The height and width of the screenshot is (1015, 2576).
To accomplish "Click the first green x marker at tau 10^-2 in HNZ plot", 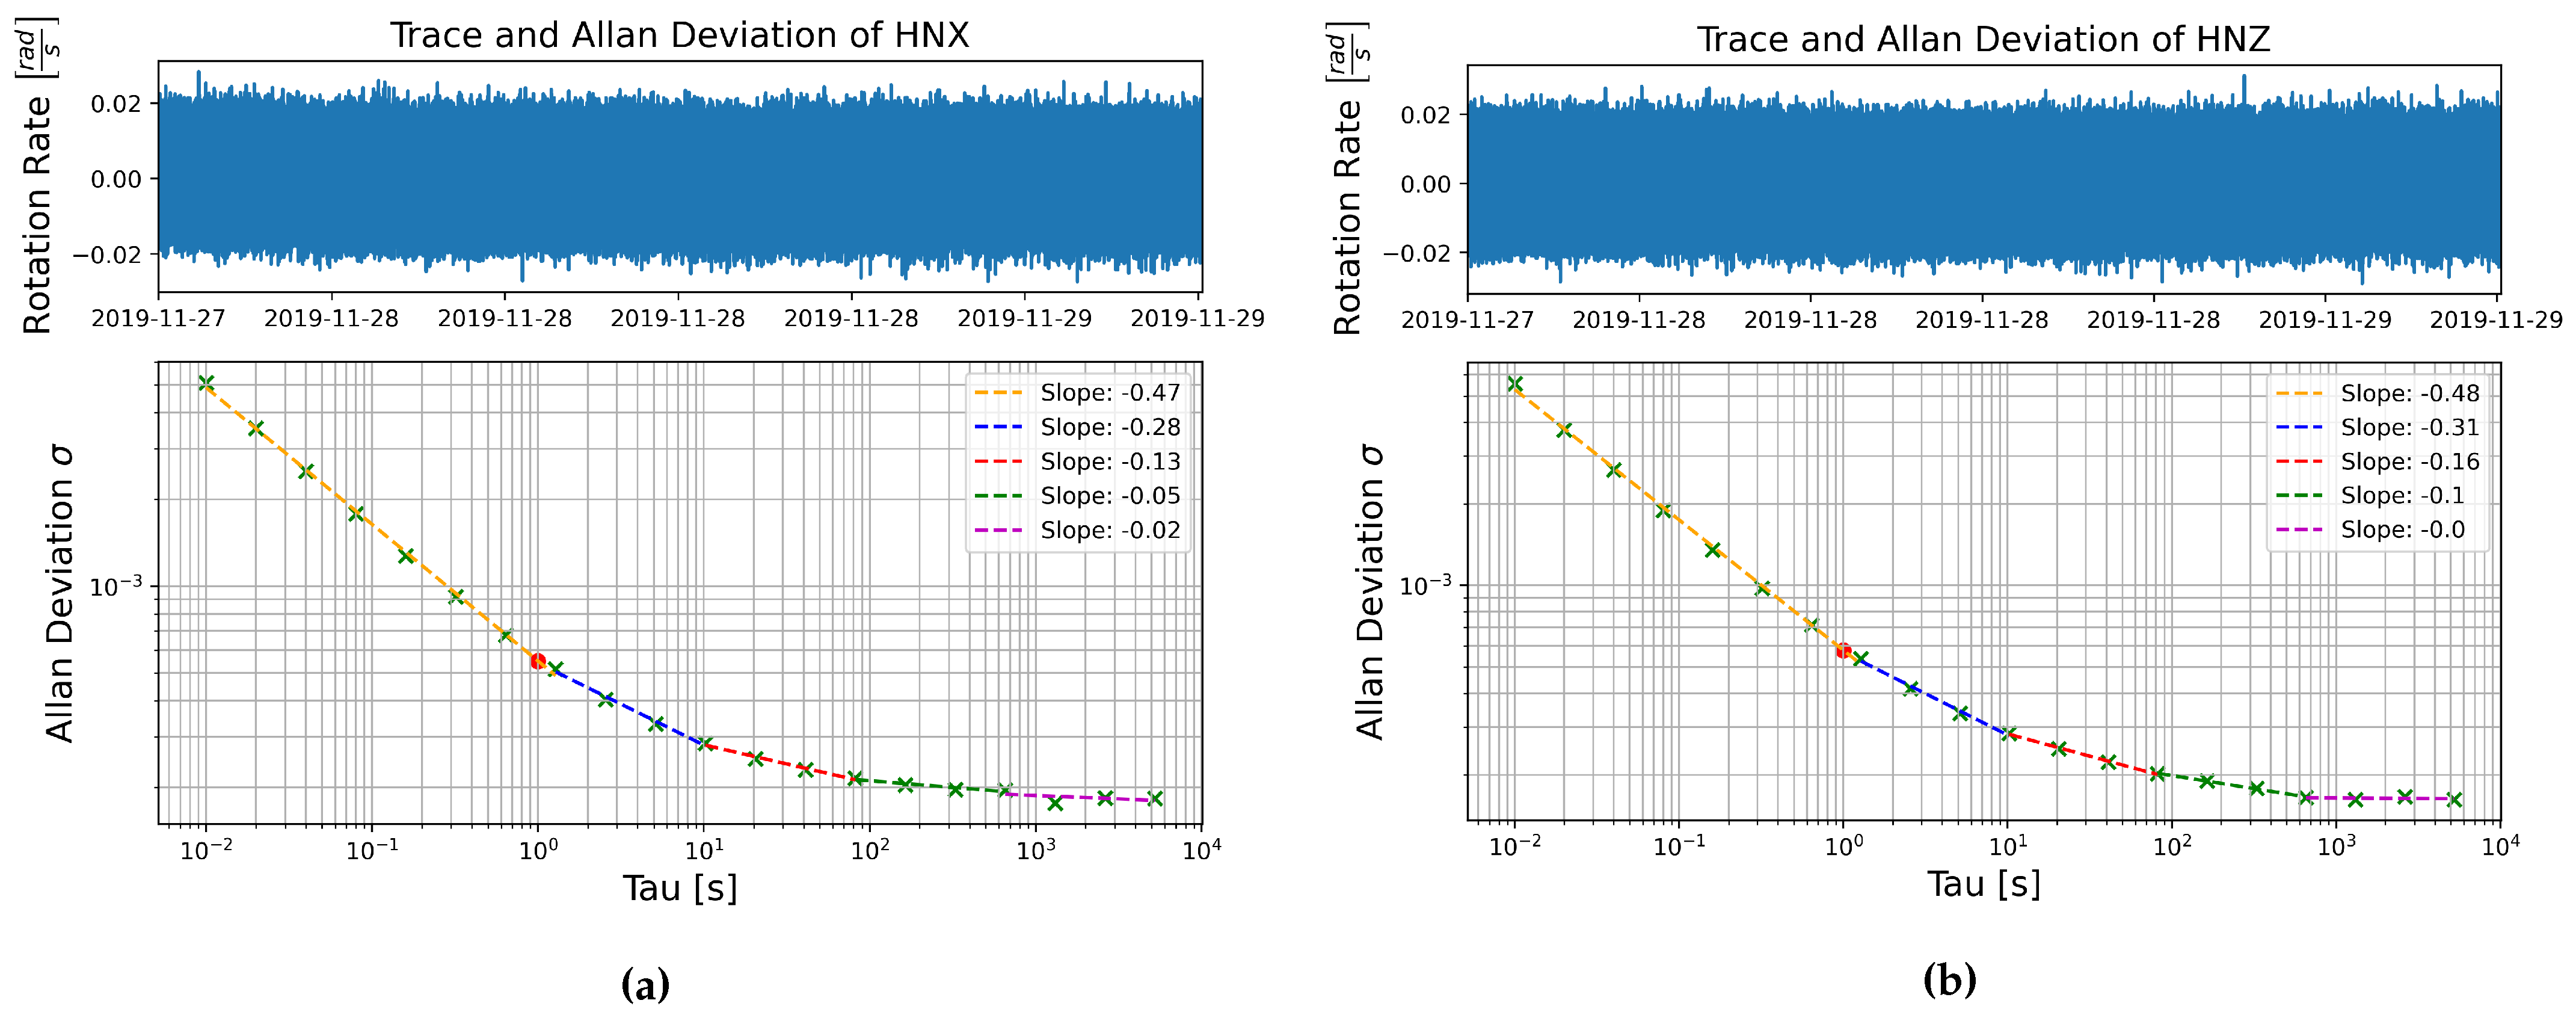I will point(1515,384).
